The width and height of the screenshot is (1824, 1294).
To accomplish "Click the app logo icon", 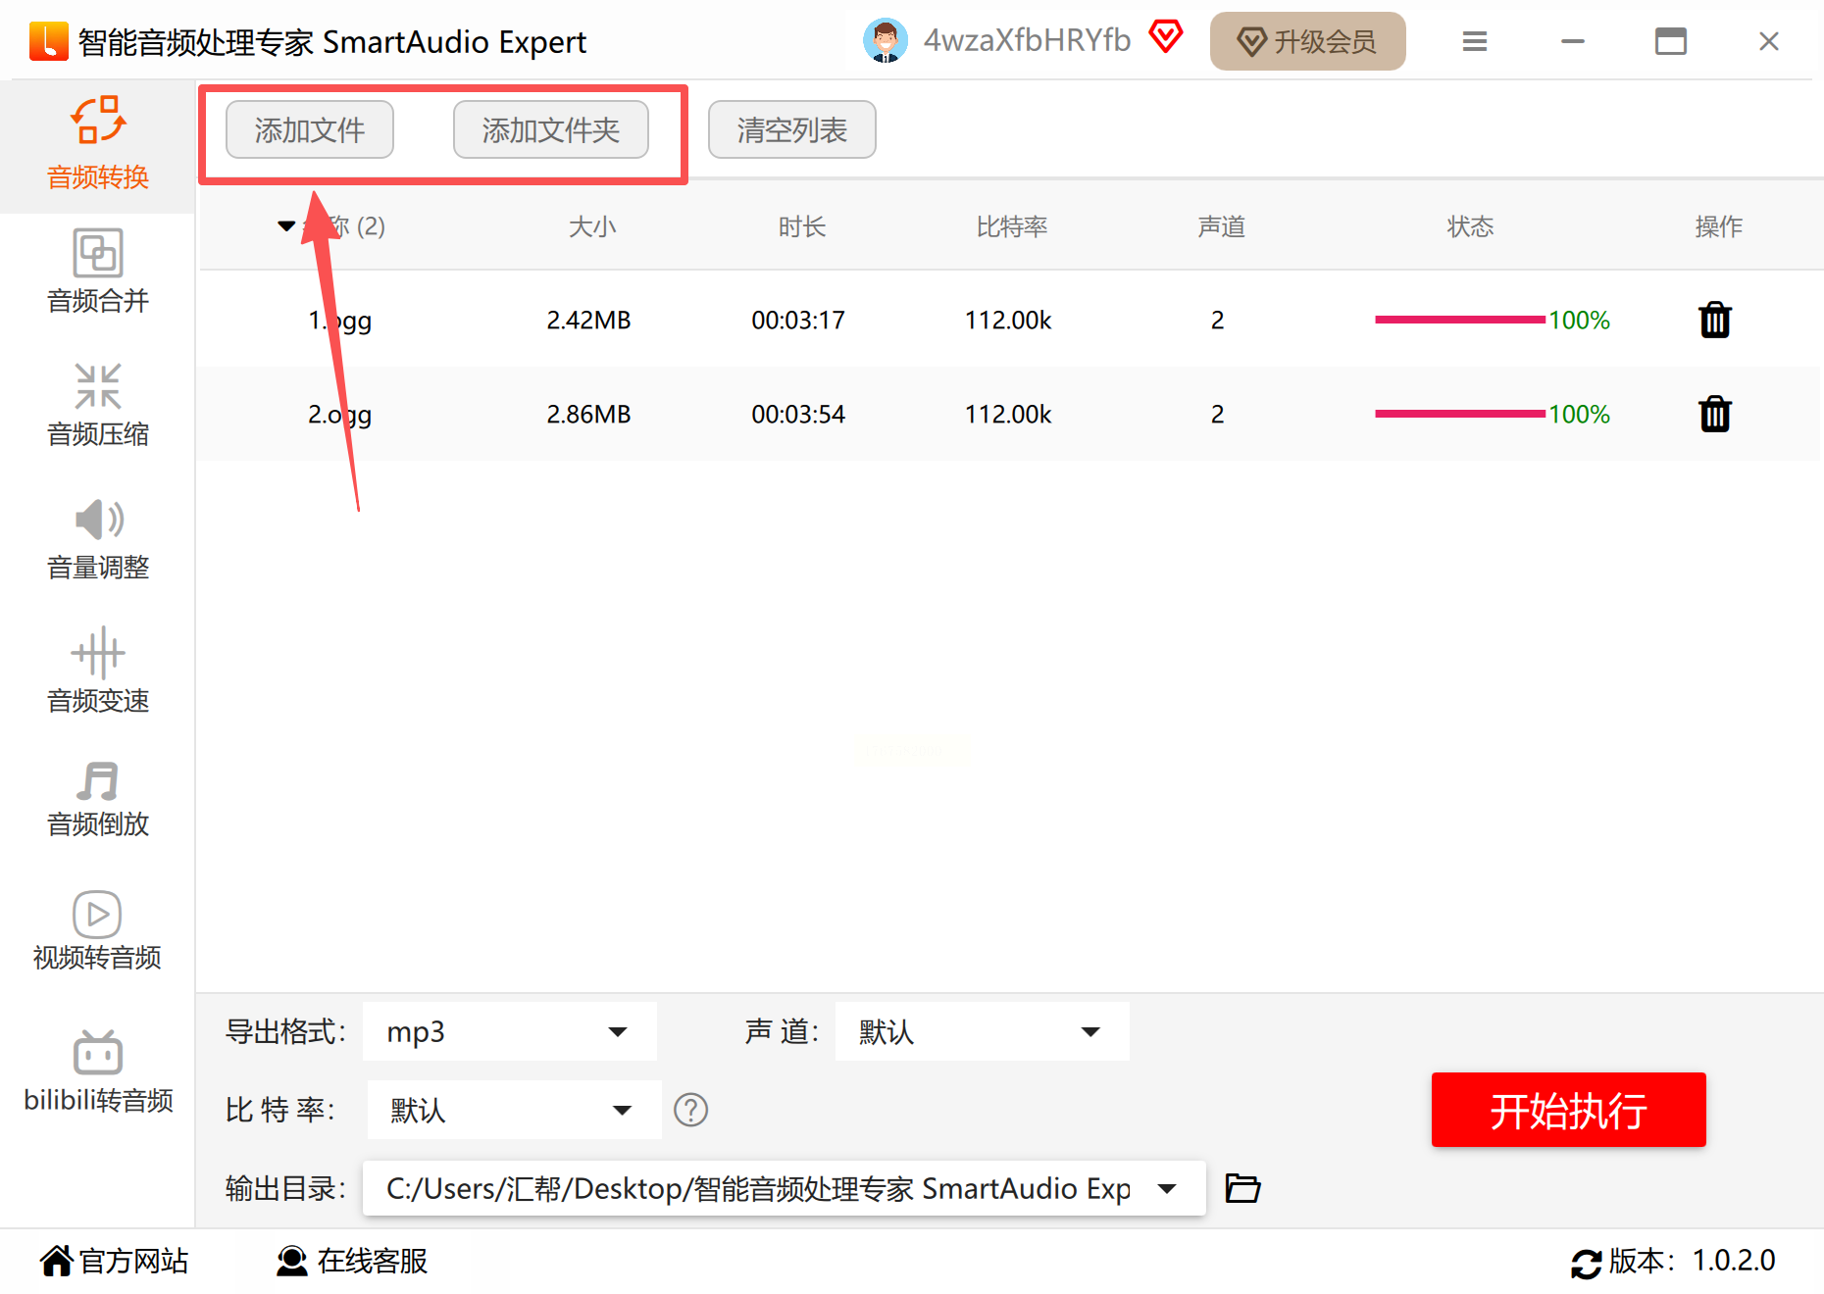I will click(x=49, y=41).
